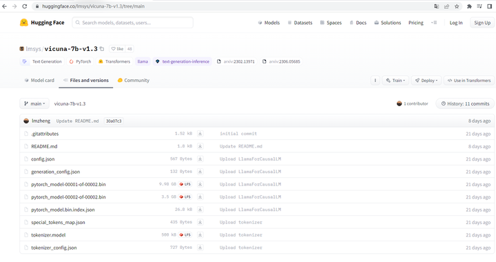Click the Text Generation tag
This screenshot has height=262, width=496.
[x=42, y=61]
